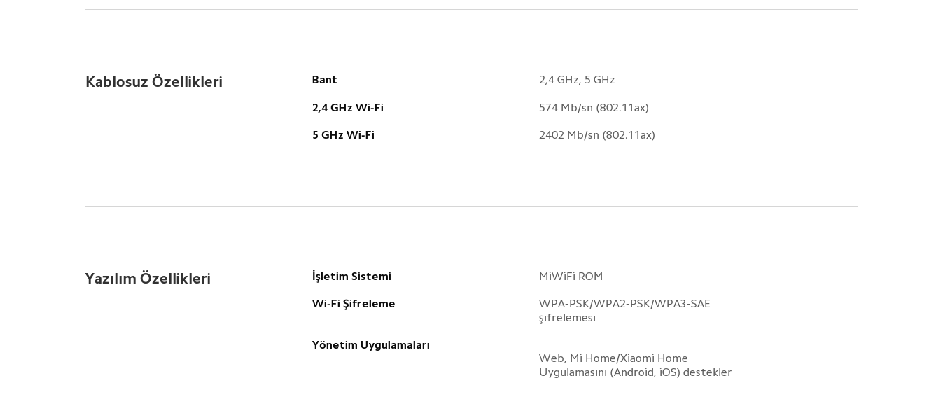The width and height of the screenshot is (943, 404).
Task: Select the Bant label
Action: click(x=325, y=80)
